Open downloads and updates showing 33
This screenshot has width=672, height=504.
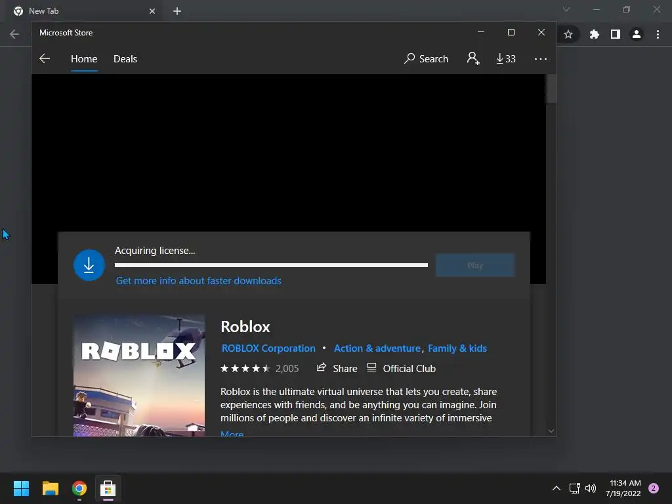point(506,58)
